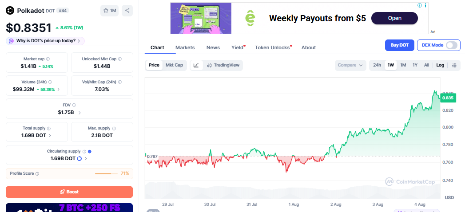
Task: Toggle Log scale on chart
Action: (x=440, y=65)
